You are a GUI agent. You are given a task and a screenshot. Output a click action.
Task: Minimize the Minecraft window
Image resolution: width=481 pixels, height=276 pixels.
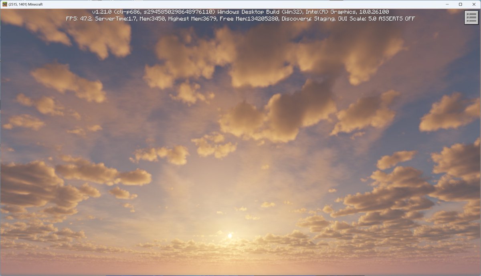pyautogui.click(x=447, y=4)
